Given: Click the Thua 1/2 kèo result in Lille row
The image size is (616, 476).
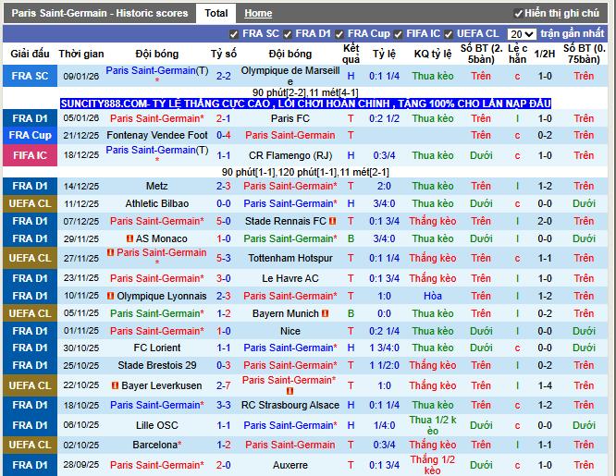Looking at the screenshot, I should click(433, 425).
